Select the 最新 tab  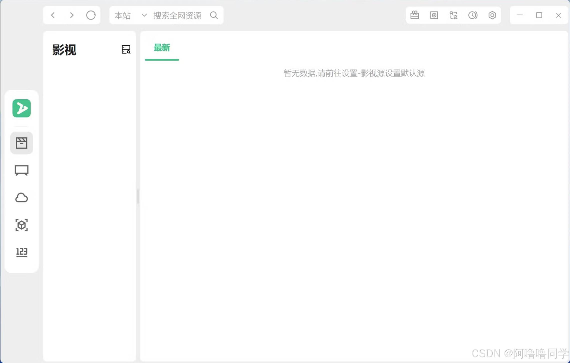click(x=162, y=48)
